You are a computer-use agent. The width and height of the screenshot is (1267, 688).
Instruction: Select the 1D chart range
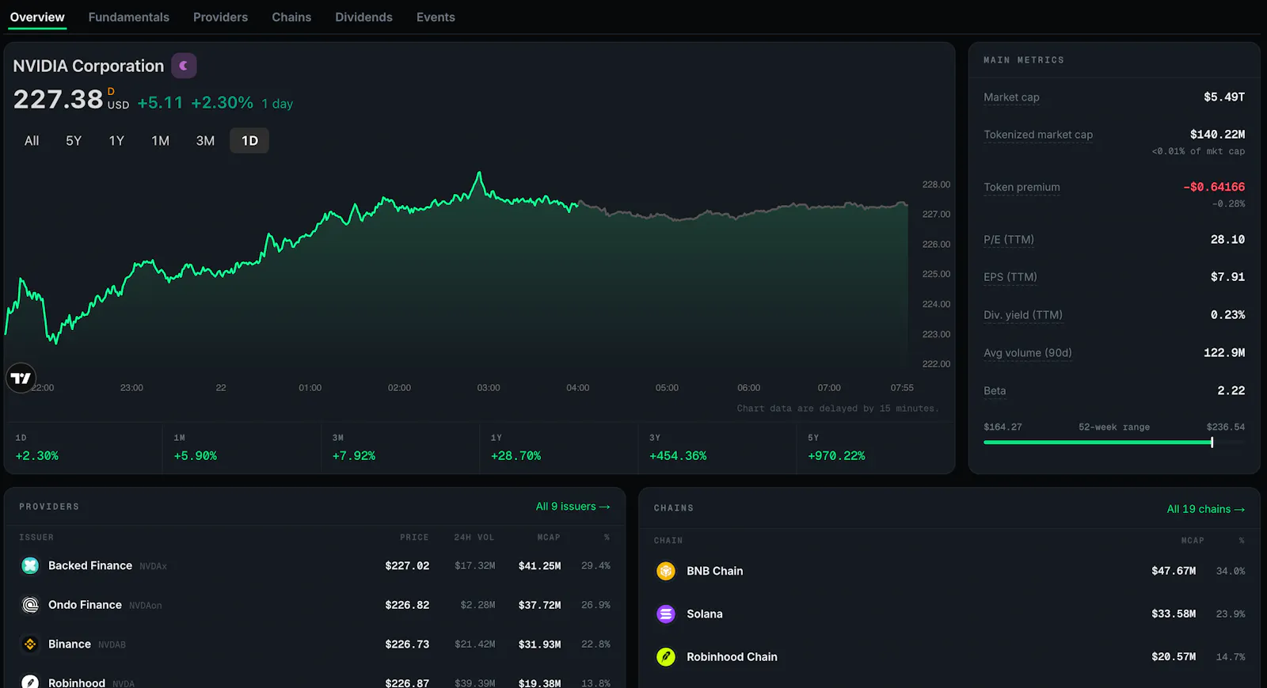pyautogui.click(x=249, y=141)
